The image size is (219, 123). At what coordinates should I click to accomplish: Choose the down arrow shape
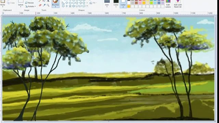click(x=63, y=6)
